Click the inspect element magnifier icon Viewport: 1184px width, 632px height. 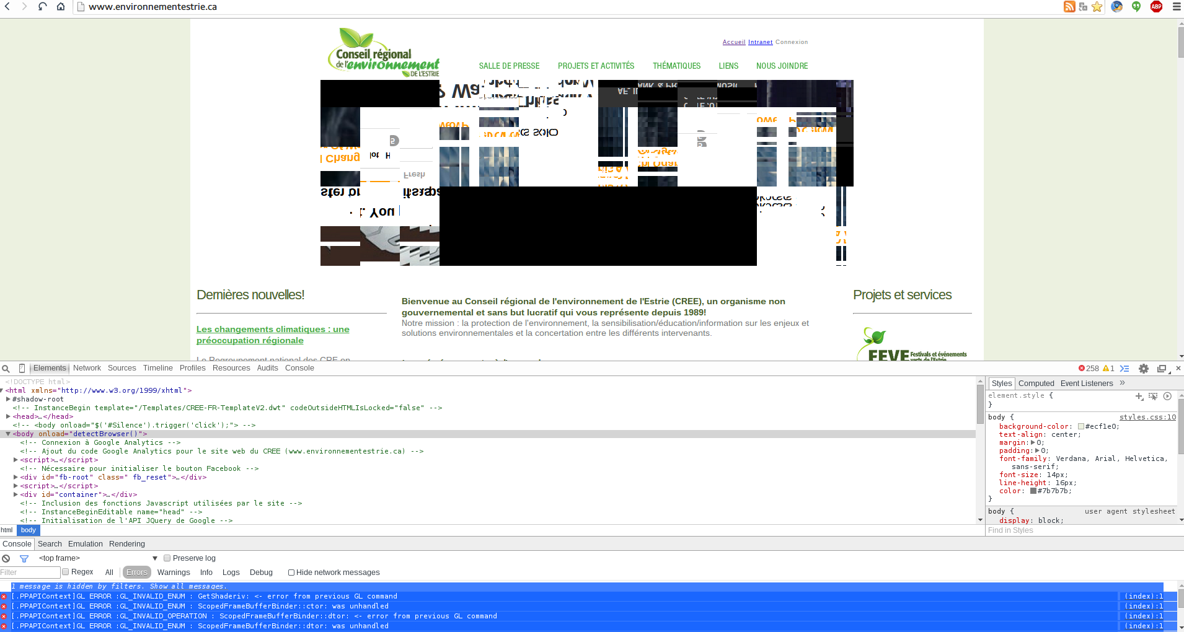(x=6, y=369)
